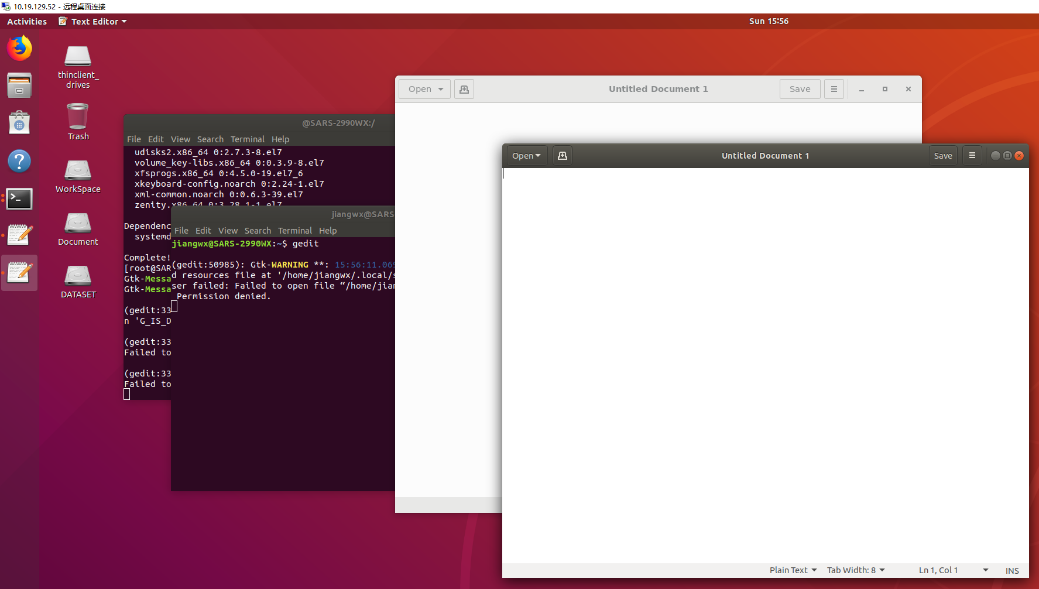Open Help menu in root terminal
This screenshot has height=589, width=1039.
(280, 139)
